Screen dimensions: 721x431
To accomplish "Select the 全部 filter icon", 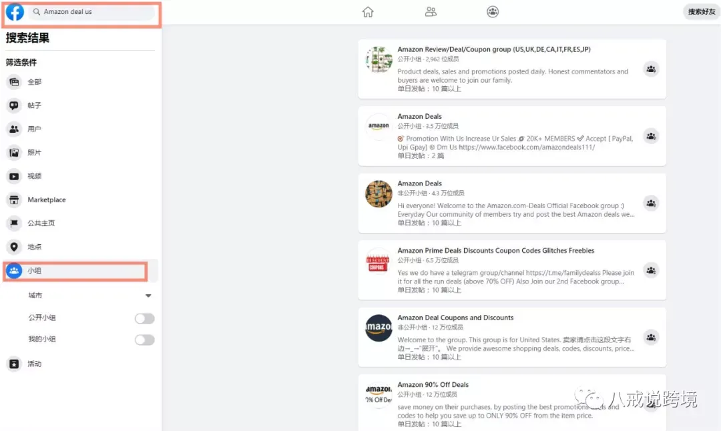I will [x=14, y=82].
